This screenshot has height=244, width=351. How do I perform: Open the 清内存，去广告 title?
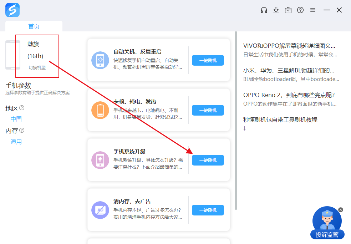(x=132, y=202)
